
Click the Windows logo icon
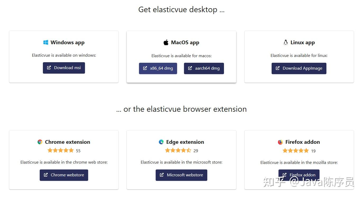click(46, 42)
